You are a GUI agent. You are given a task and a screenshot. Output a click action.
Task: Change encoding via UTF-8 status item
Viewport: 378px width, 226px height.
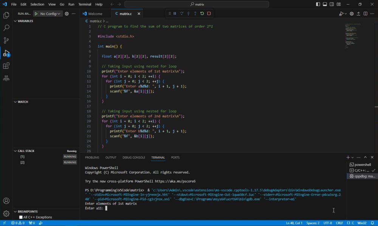[328, 223]
